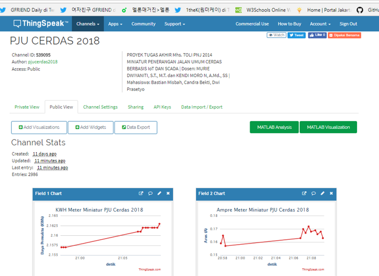379x276 pixels.
Task: Expand the Account dropdown
Action: pyautogui.click(x=320, y=24)
